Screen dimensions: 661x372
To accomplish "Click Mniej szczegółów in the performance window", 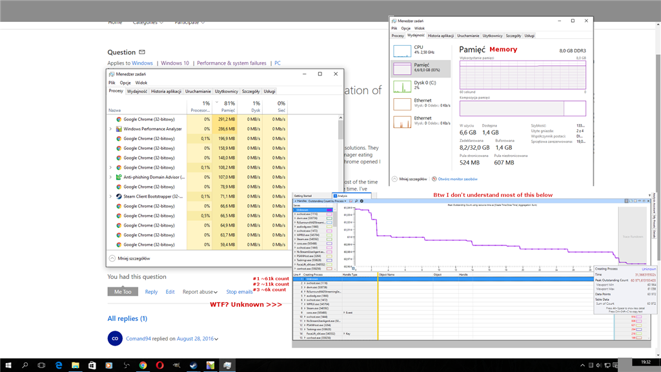I will click(409, 180).
